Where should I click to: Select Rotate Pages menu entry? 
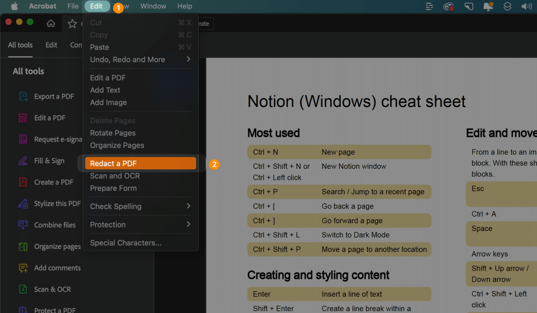pos(113,133)
